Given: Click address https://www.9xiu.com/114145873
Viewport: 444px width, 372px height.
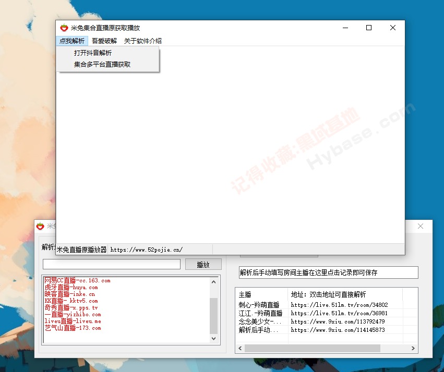Looking at the screenshot, I should pyautogui.click(x=338, y=330).
